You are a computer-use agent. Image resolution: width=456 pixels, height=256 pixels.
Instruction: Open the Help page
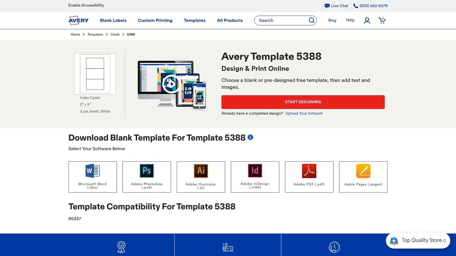(350, 20)
